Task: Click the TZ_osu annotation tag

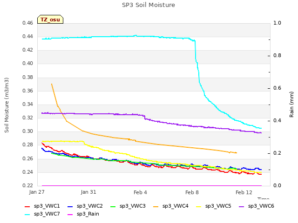Action: pos(50,20)
